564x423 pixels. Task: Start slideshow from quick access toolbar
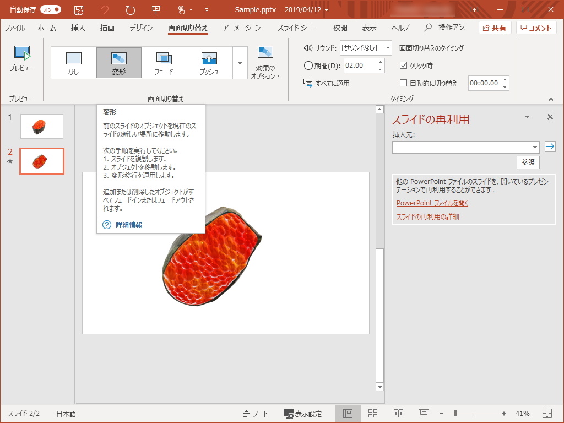coord(157,9)
